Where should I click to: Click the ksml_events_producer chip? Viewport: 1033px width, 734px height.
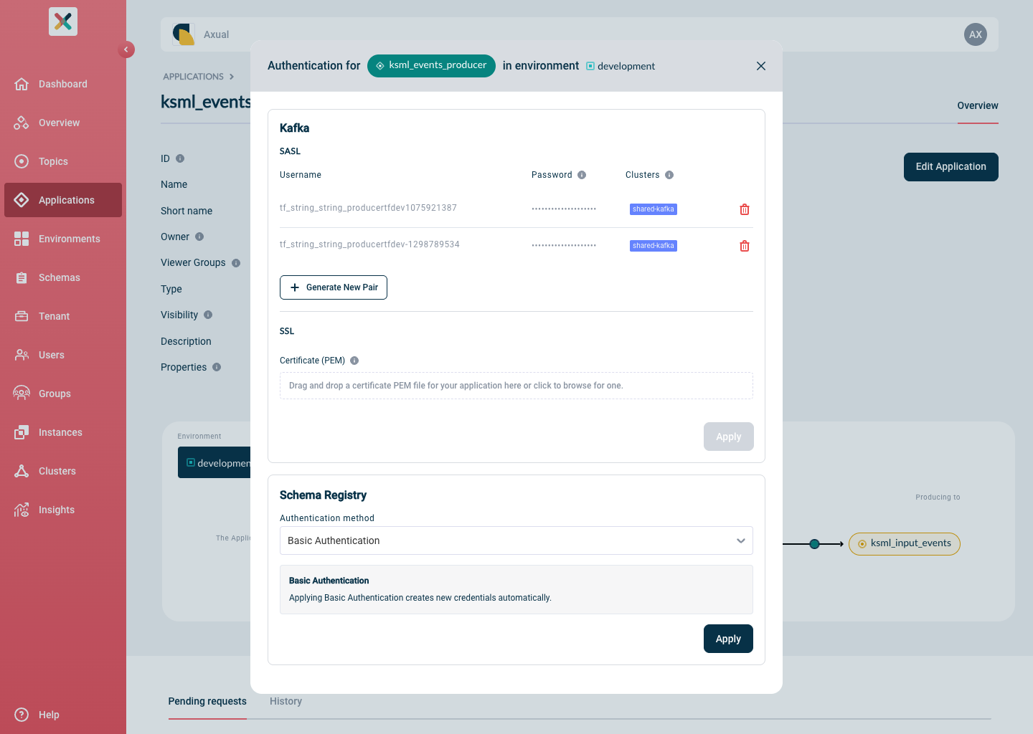click(431, 66)
